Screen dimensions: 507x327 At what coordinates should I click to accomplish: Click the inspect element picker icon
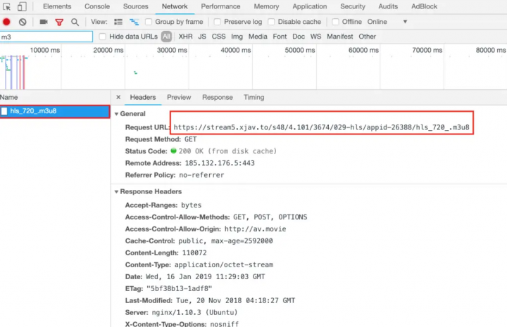click(x=6, y=6)
